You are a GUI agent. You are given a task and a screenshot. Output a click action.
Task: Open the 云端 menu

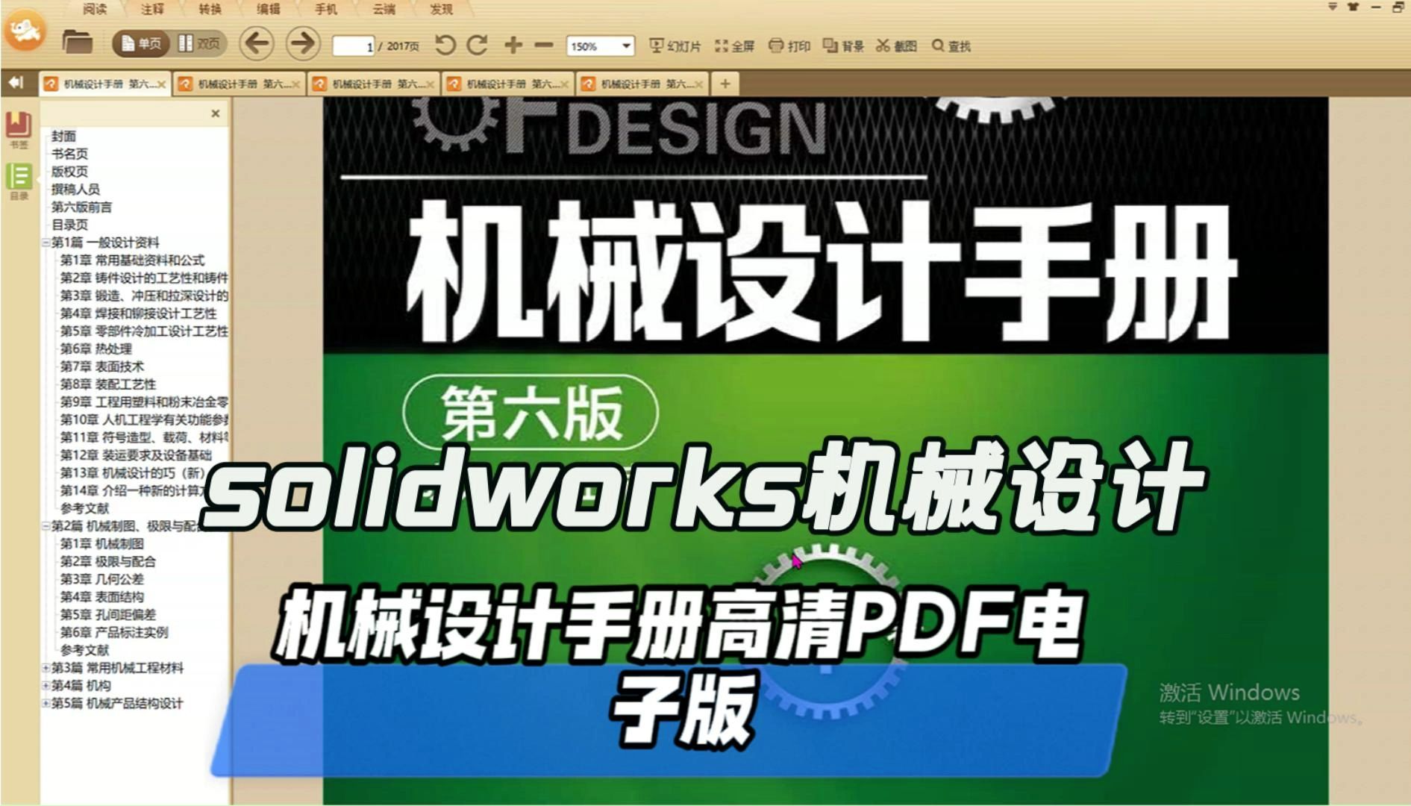point(384,9)
